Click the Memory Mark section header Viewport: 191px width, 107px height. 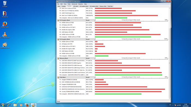tap(71, 58)
